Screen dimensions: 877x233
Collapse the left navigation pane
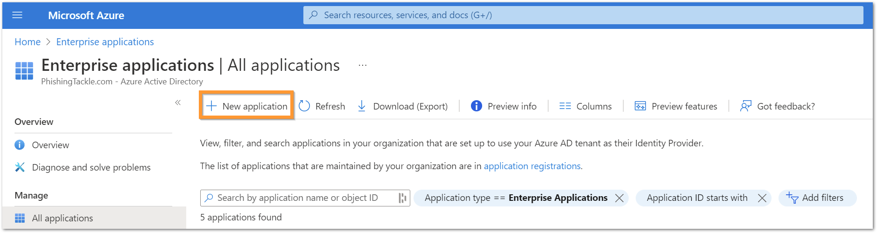pos(178,103)
